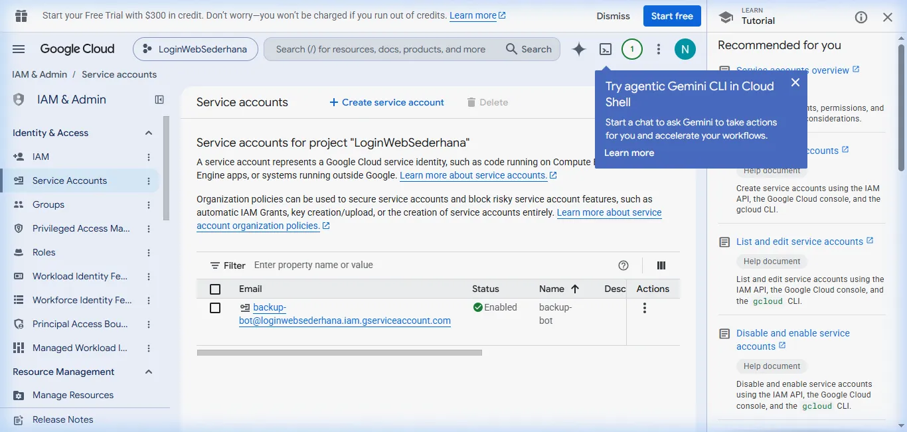Activate the Cloud Shell terminal icon
Viewport: 907px width, 432px height.
point(606,49)
